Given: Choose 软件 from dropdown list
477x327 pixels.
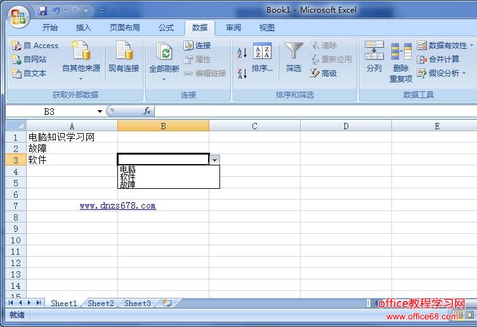Looking at the screenshot, I should click(169, 177).
